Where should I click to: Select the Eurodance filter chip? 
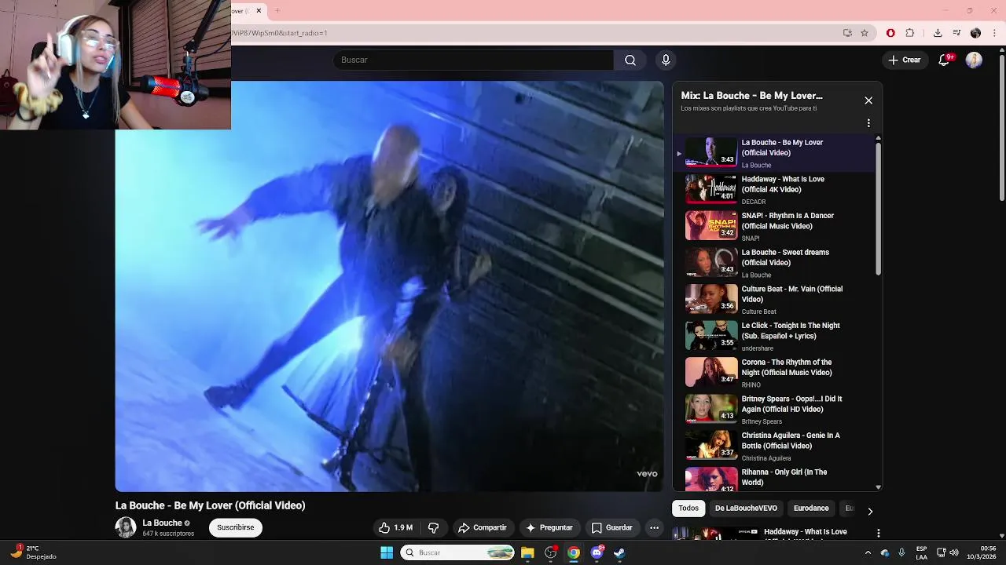(811, 508)
